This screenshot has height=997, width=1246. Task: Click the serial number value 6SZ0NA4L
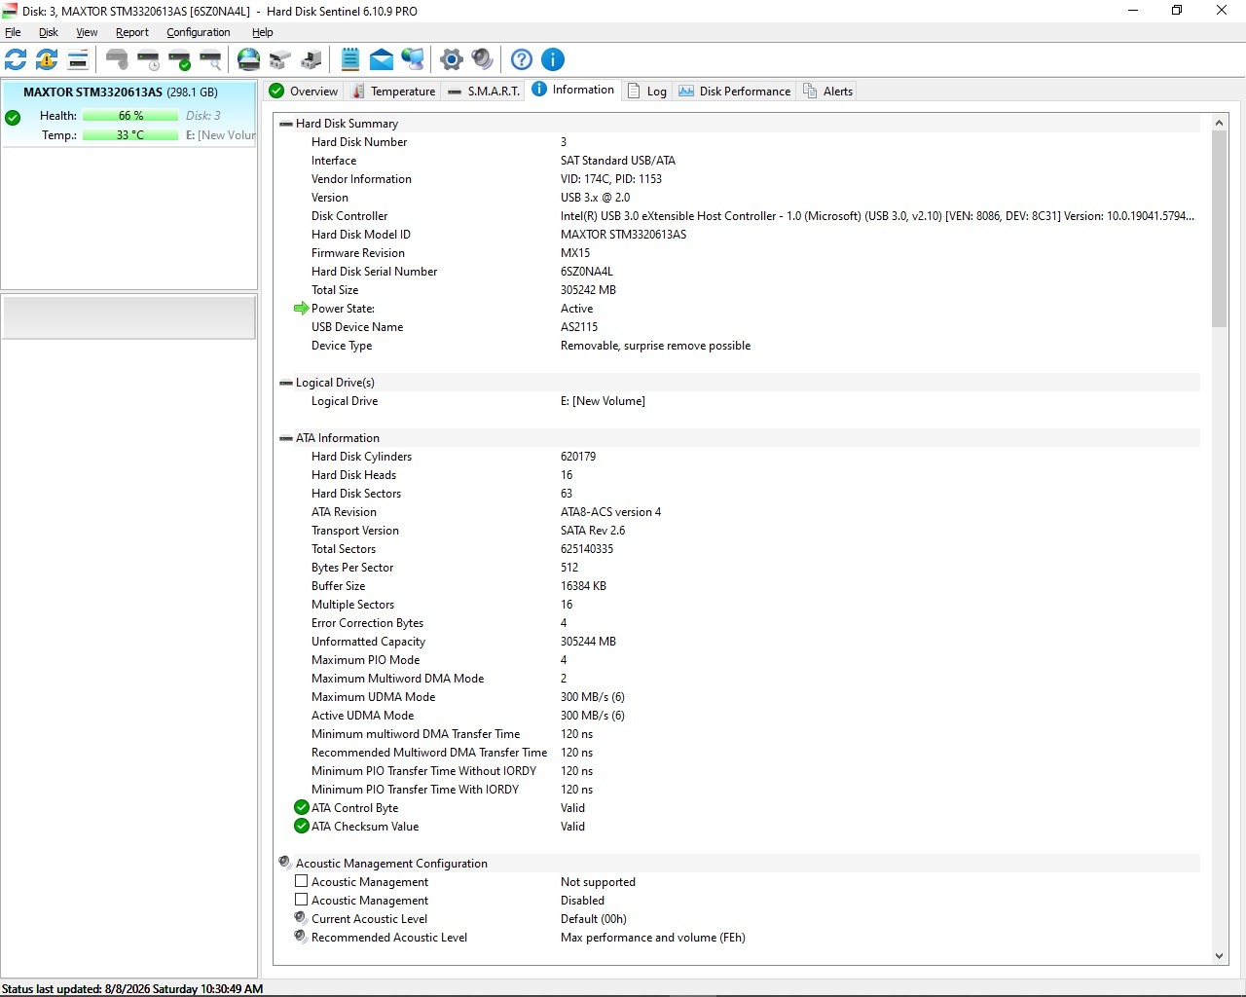coord(587,272)
